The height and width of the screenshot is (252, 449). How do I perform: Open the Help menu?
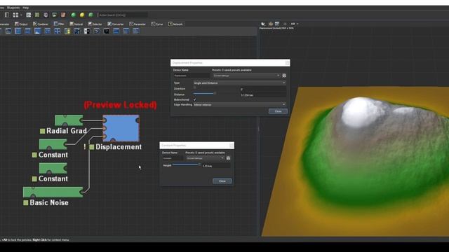(26, 8)
